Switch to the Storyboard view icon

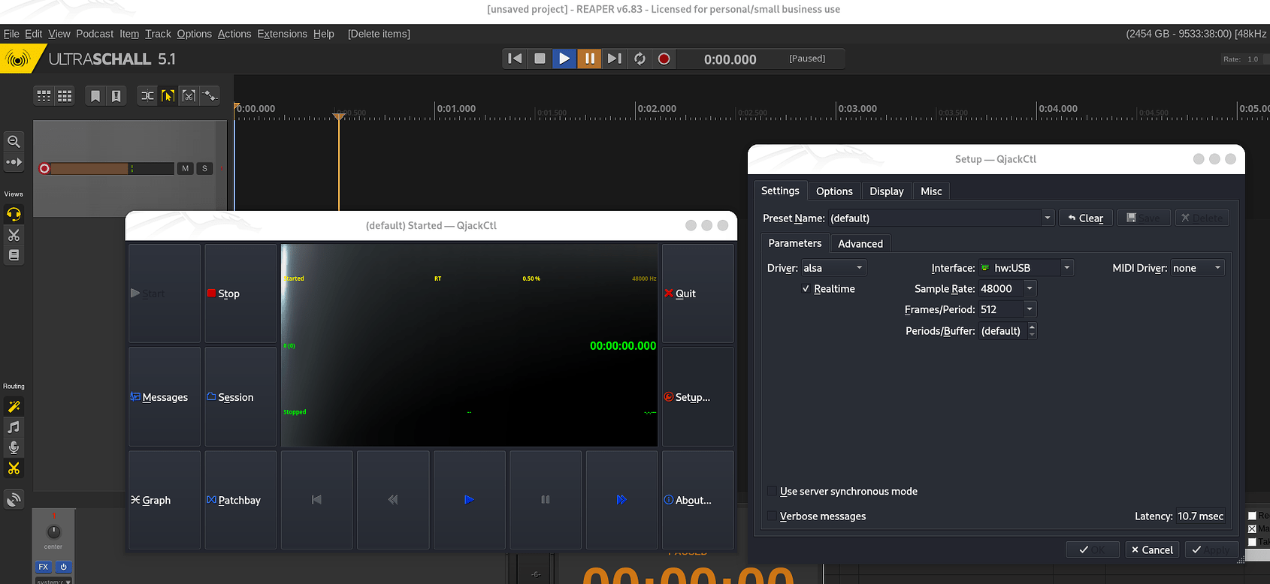point(14,255)
